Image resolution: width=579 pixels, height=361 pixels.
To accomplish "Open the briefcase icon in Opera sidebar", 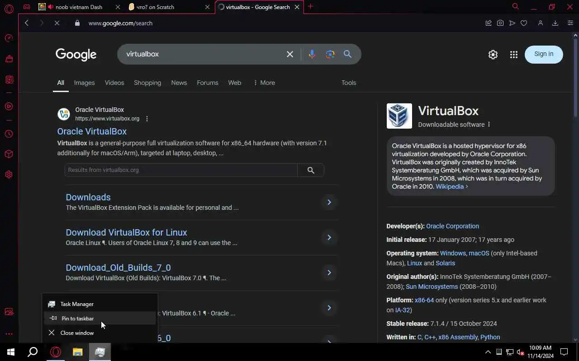I will pyautogui.click(x=9, y=59).
